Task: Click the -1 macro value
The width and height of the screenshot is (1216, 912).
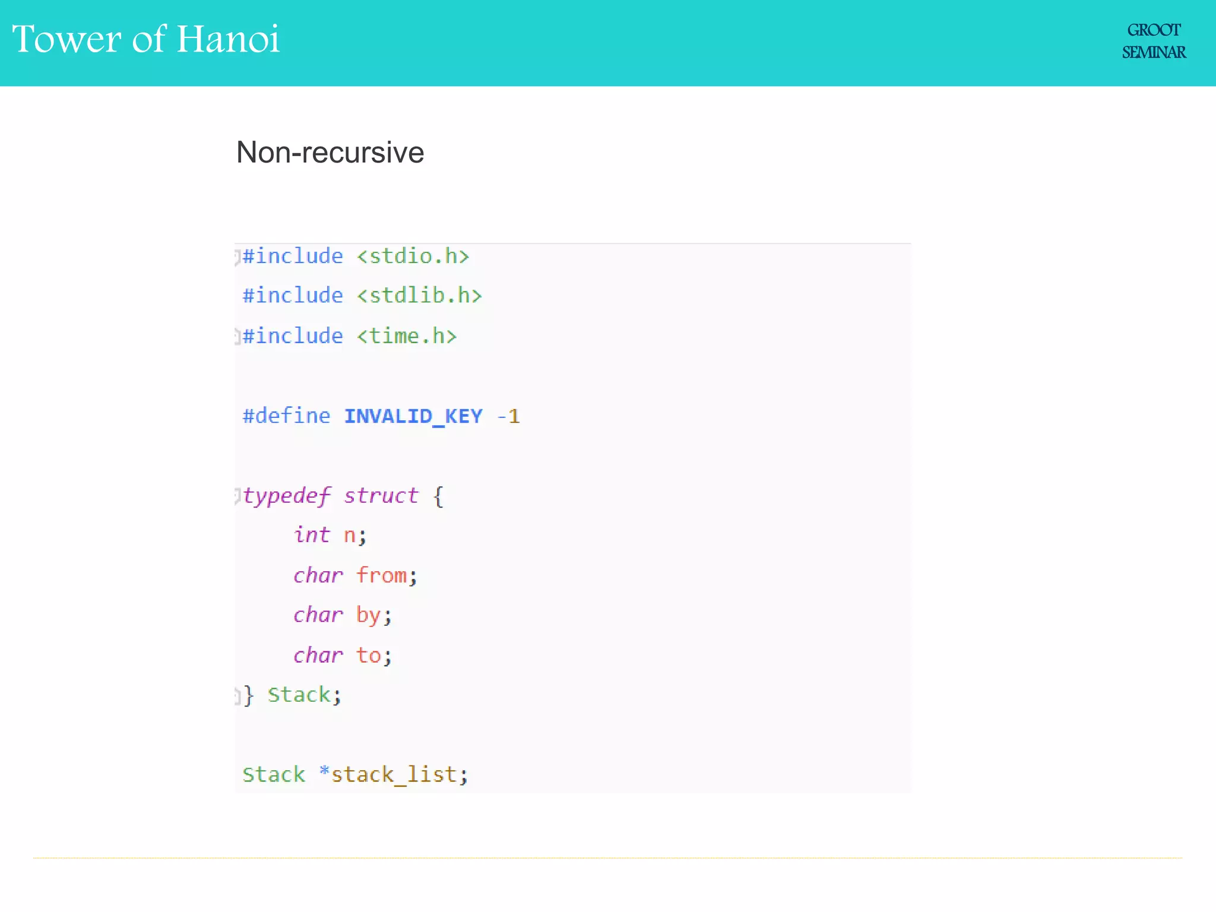Action: [x=508, y=416]
